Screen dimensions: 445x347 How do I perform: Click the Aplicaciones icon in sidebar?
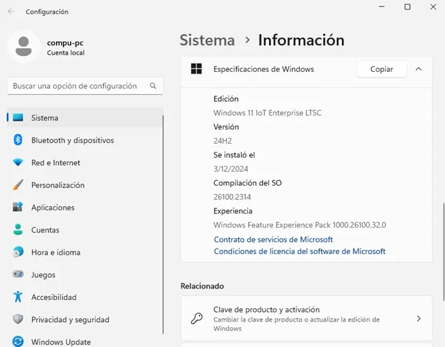18,207
